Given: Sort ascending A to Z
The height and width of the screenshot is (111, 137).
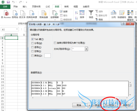Looking at the screenshot, I should click(76, 13).
